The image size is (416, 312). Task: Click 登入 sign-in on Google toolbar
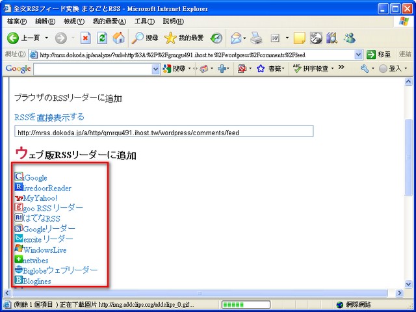[390, 69]
